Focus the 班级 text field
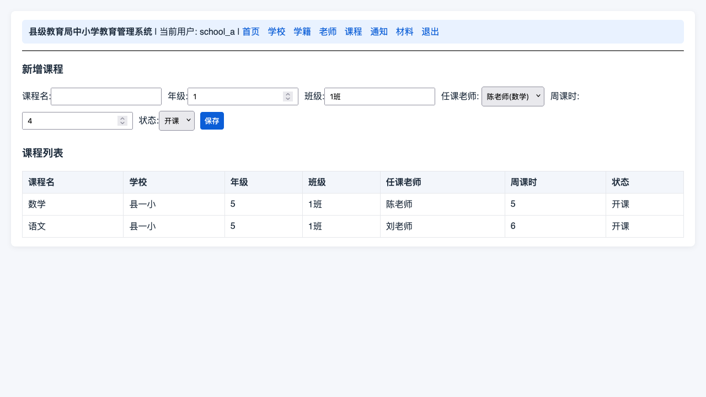This screenshot has height=397, width=706. 379,96
